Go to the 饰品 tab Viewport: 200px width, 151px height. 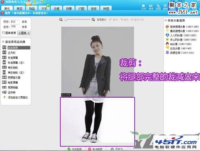point(32,8)
